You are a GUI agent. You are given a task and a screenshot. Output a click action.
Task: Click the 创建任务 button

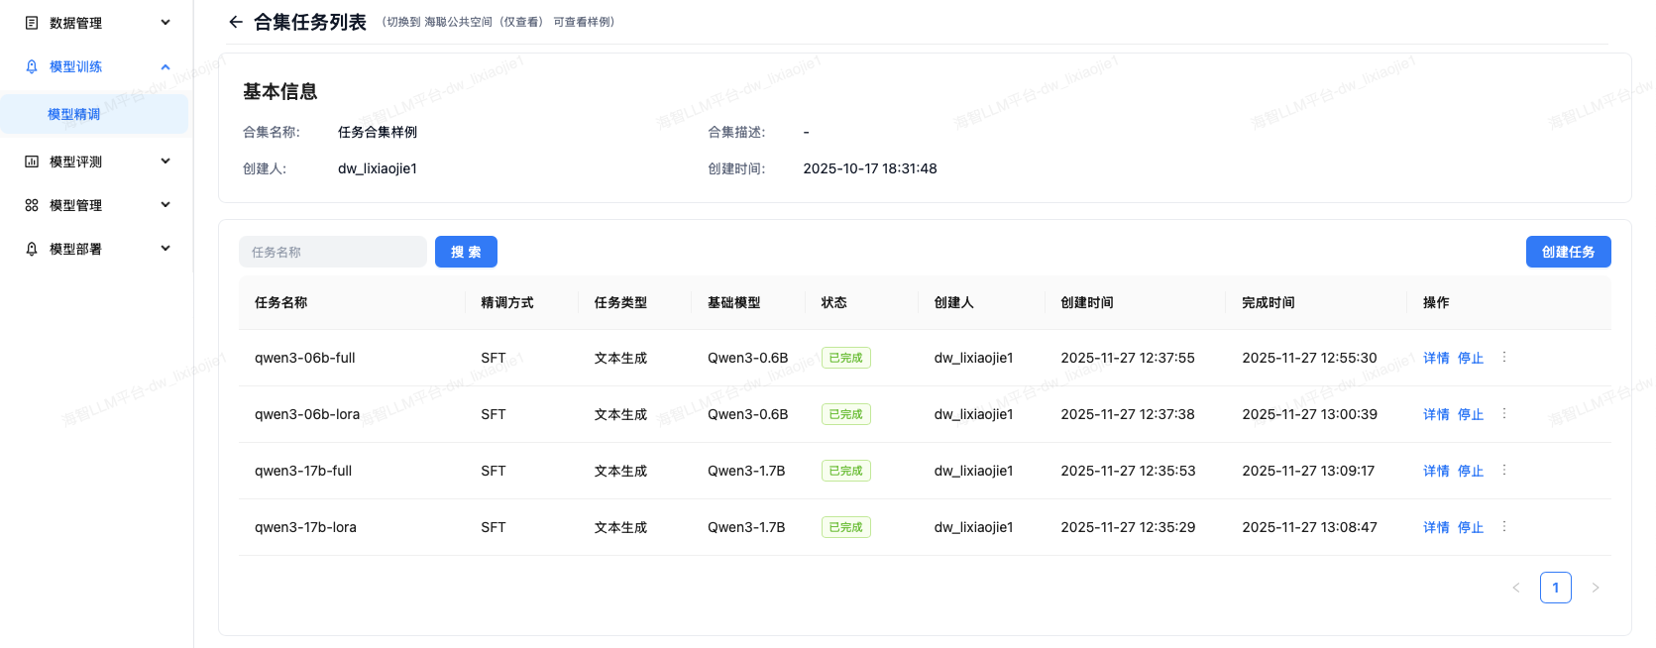tap(1568, 252)
